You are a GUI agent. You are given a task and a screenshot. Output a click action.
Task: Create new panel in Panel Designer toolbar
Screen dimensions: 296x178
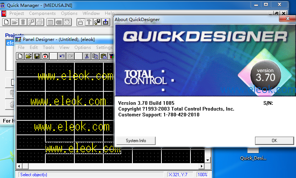20,56
